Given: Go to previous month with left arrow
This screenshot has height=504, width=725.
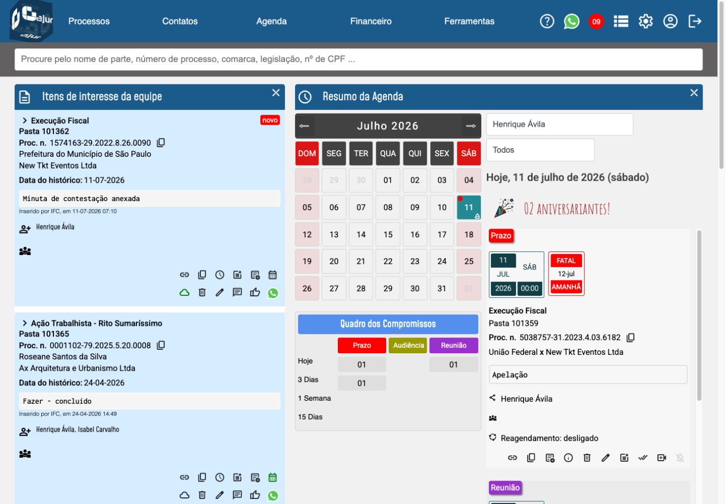Looking at the screenshot, I should (x=304, y=126).
